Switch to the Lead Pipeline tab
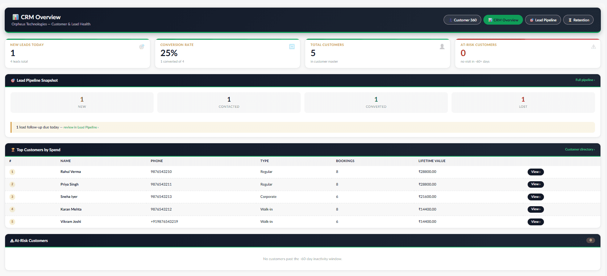 (x=543, y=20)
